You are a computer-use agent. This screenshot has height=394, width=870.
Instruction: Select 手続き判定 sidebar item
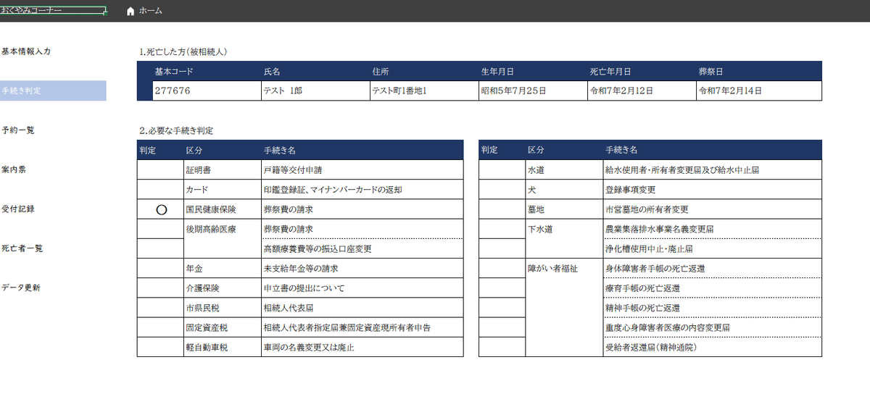coord(53,91)
